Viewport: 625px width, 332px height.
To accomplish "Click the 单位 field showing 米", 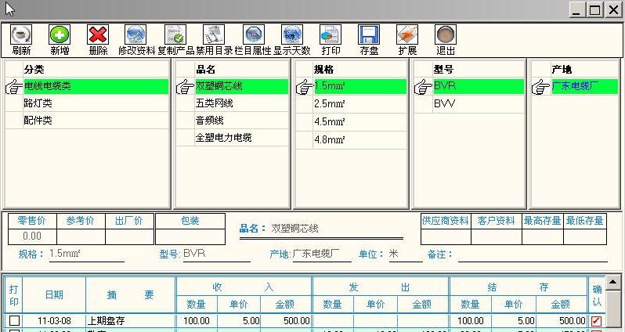I will coord(406,254).
